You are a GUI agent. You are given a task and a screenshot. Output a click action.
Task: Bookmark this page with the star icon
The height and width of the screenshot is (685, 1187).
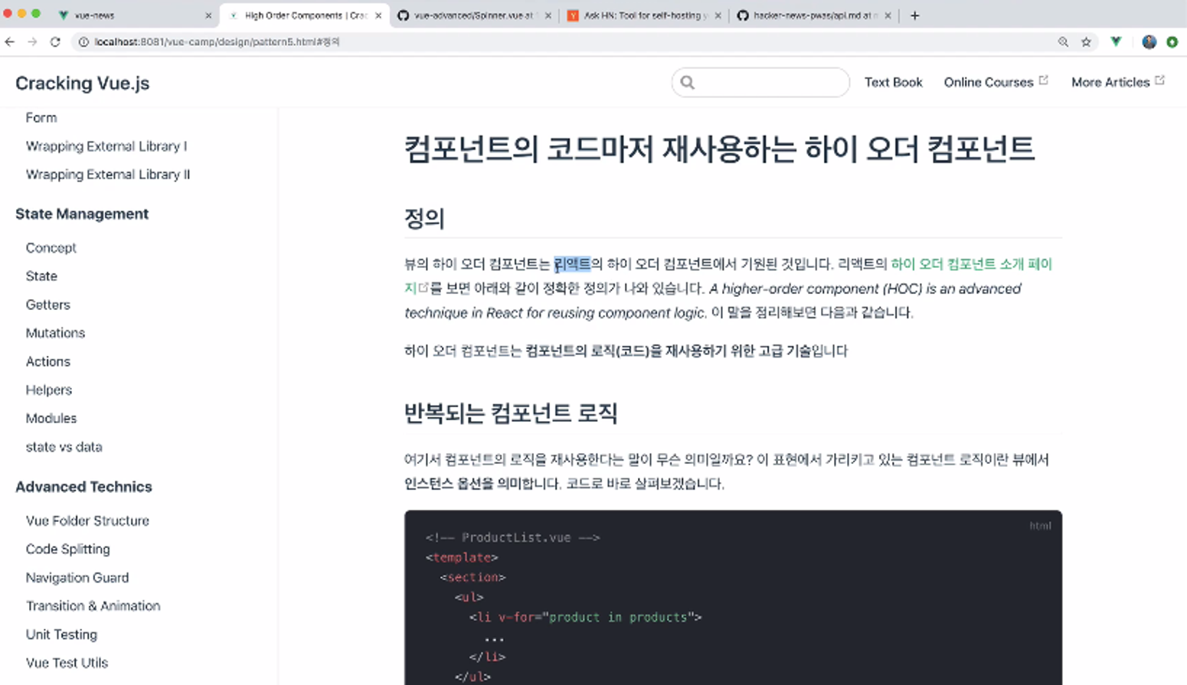(1086, 42)
